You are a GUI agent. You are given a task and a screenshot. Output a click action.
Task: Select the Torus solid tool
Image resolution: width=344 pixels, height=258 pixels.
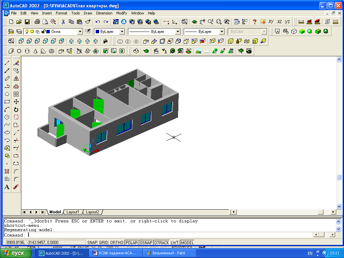(51, 51)
